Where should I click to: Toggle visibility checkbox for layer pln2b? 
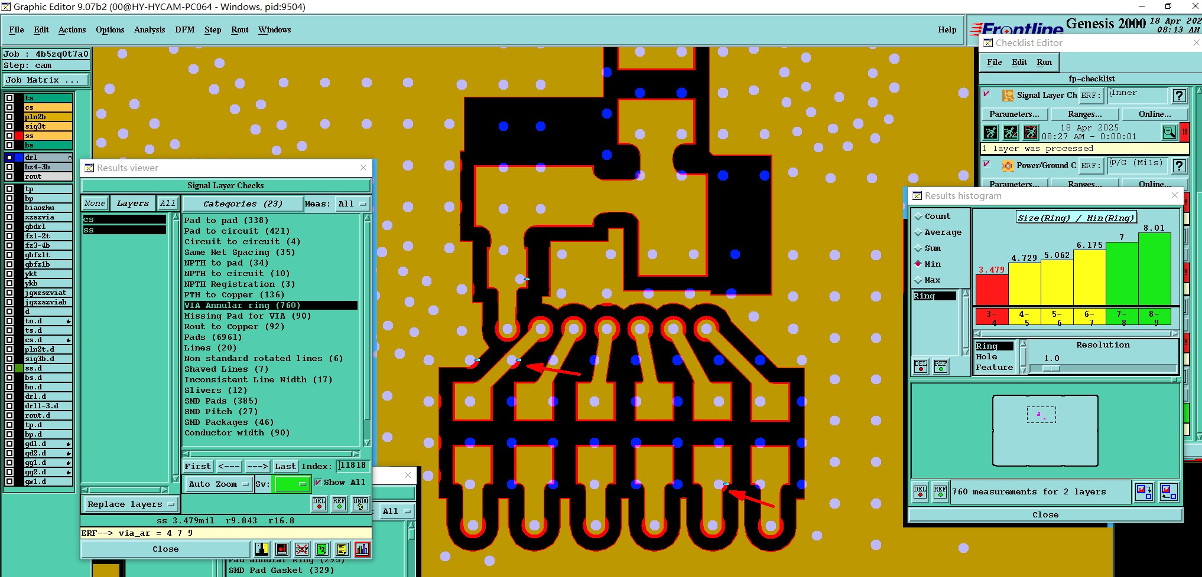coord(9,117)
